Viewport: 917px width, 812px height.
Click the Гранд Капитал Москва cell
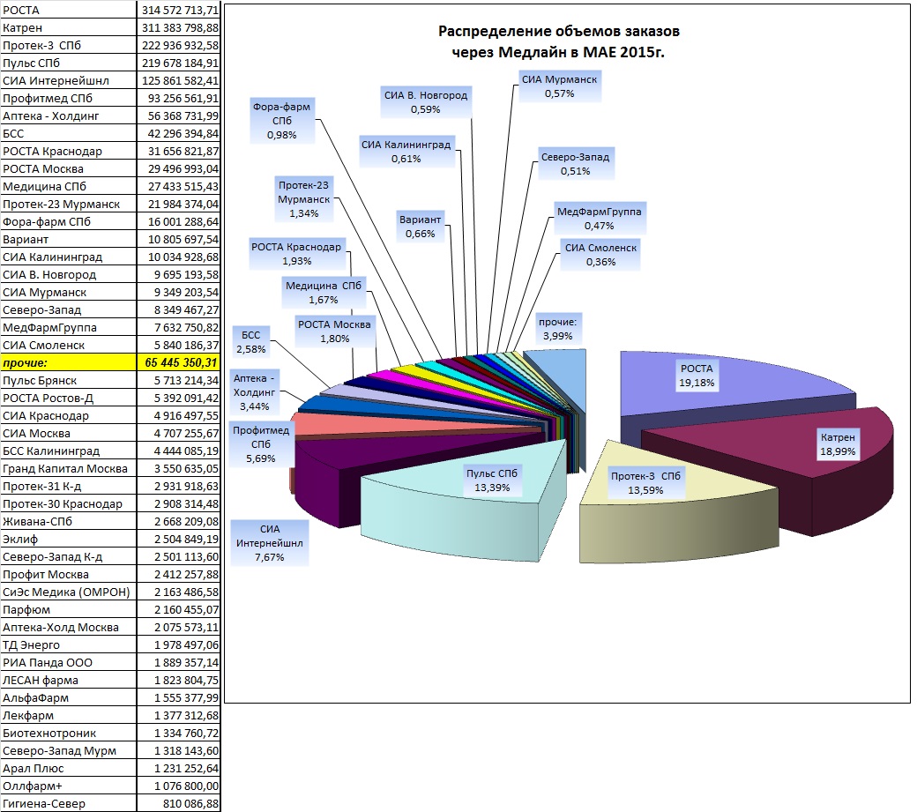point(69,468)
